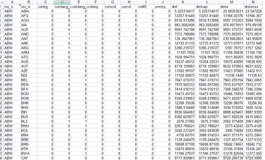Select dist value 136.3847961 in column K

click(183, 39)
